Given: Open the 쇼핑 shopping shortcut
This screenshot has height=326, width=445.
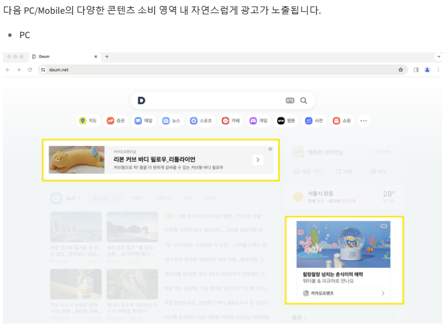Looking at the screenshot, I should [342, 121].
